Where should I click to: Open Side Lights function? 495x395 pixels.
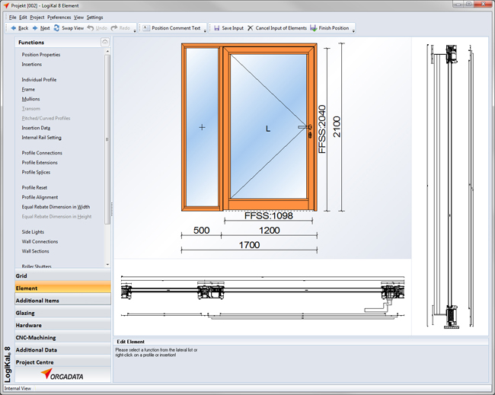pos(33,232)
